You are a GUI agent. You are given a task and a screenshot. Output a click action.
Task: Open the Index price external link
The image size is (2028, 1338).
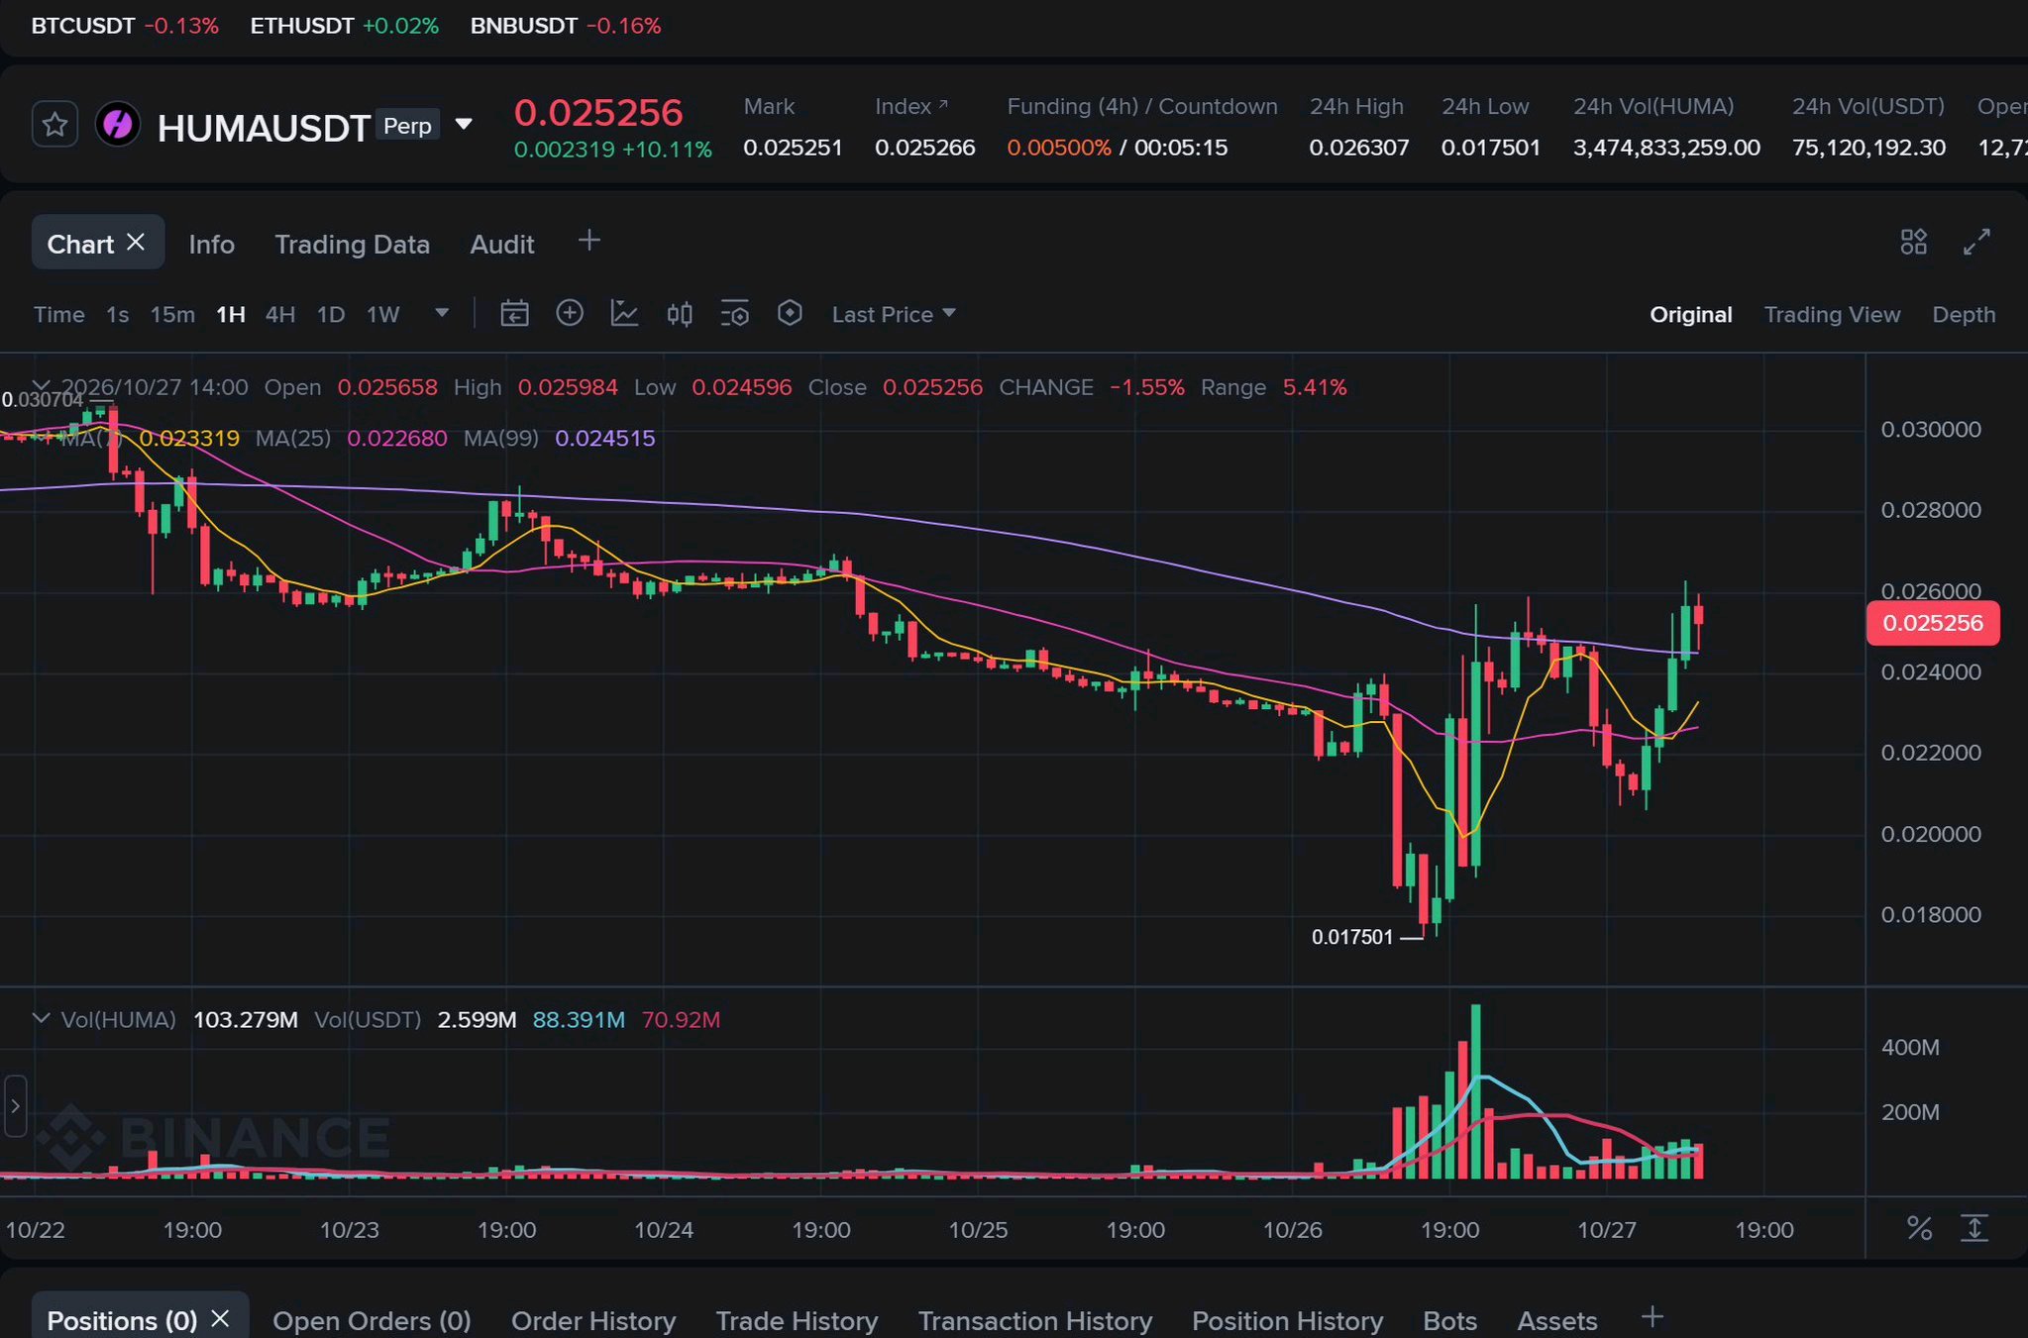943,104
